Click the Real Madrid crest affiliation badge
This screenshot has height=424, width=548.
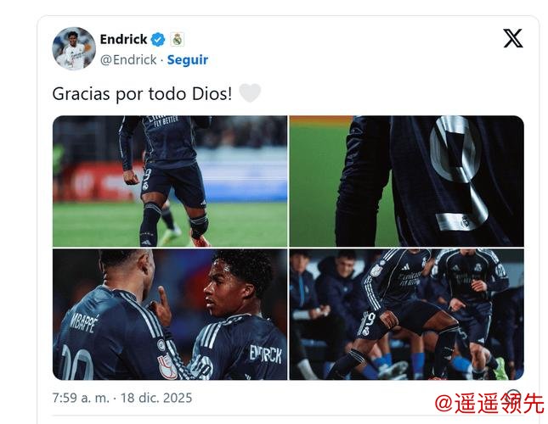pos(178,39)
